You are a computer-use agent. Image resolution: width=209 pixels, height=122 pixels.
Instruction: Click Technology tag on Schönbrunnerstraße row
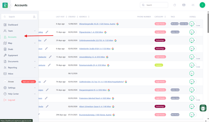pos(160,40)
